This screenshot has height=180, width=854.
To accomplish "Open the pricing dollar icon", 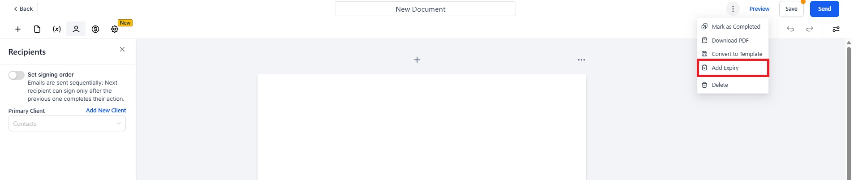I will click(x=95, y=29).
